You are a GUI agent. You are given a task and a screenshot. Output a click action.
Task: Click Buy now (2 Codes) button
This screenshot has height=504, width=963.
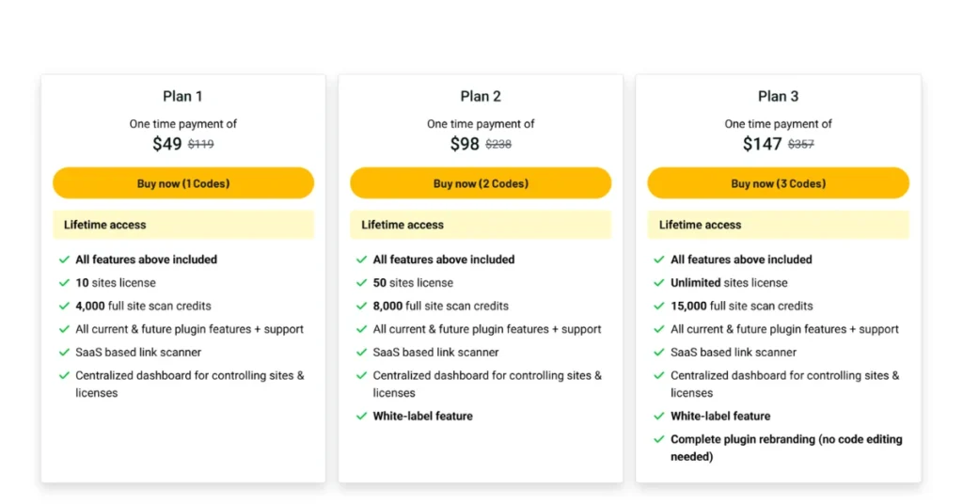[481, 183]
